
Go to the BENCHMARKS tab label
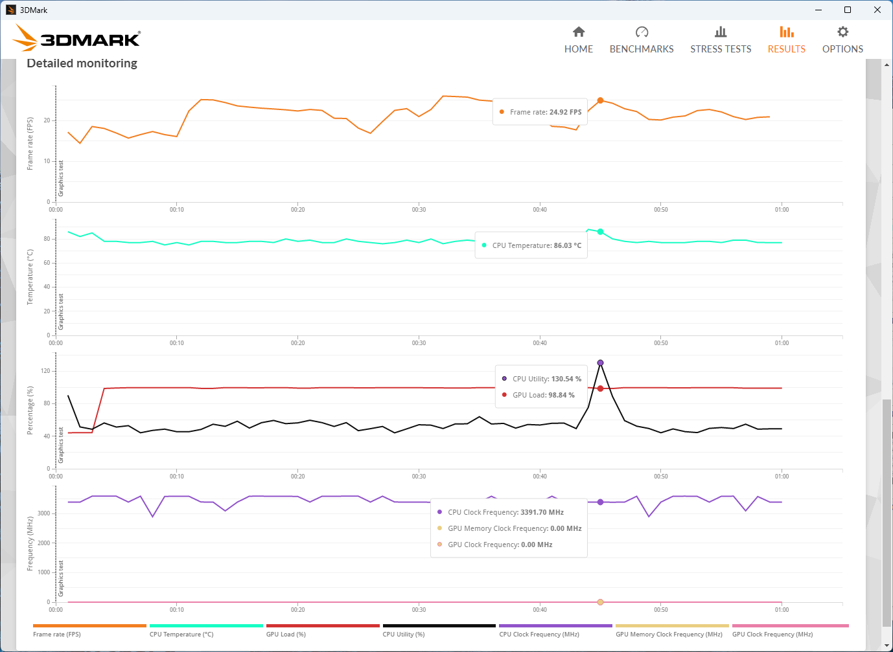click(642, 49)
